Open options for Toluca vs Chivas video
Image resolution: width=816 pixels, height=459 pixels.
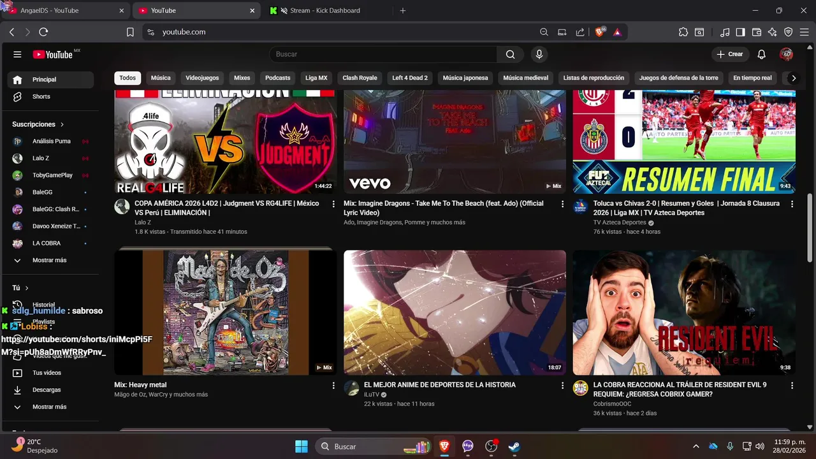792,204
